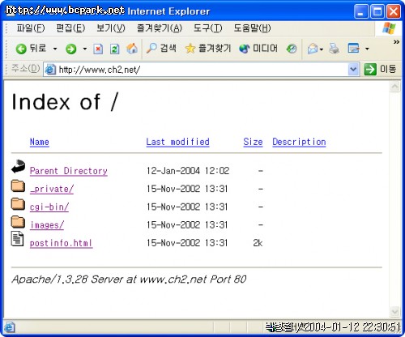
Task: Click the Stop page loading icon
Action: (98, 49)
